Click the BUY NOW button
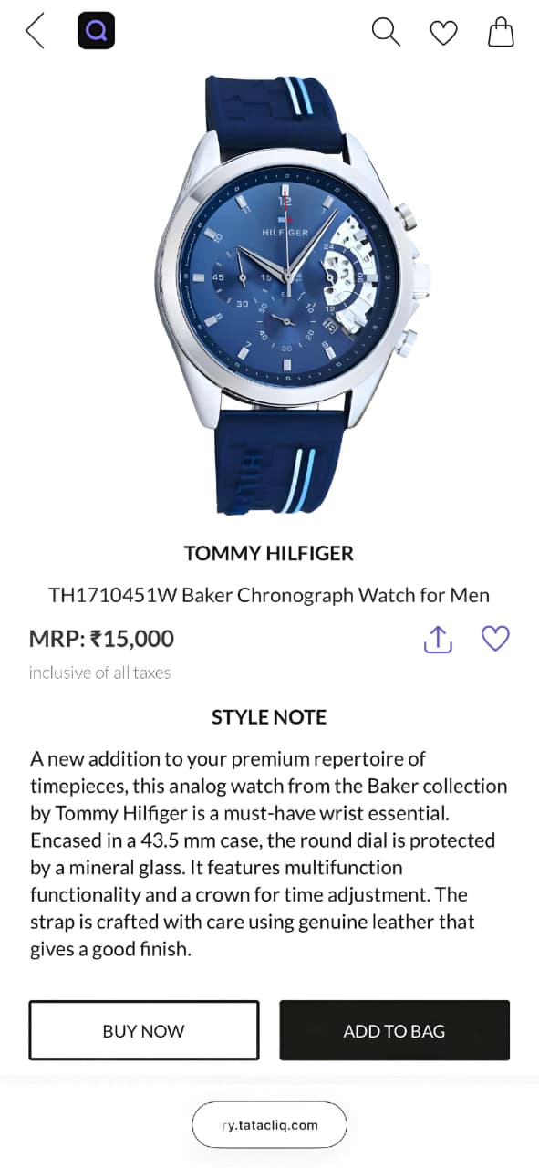The width and height of the screenshot is (539, 1168). 144,1030
